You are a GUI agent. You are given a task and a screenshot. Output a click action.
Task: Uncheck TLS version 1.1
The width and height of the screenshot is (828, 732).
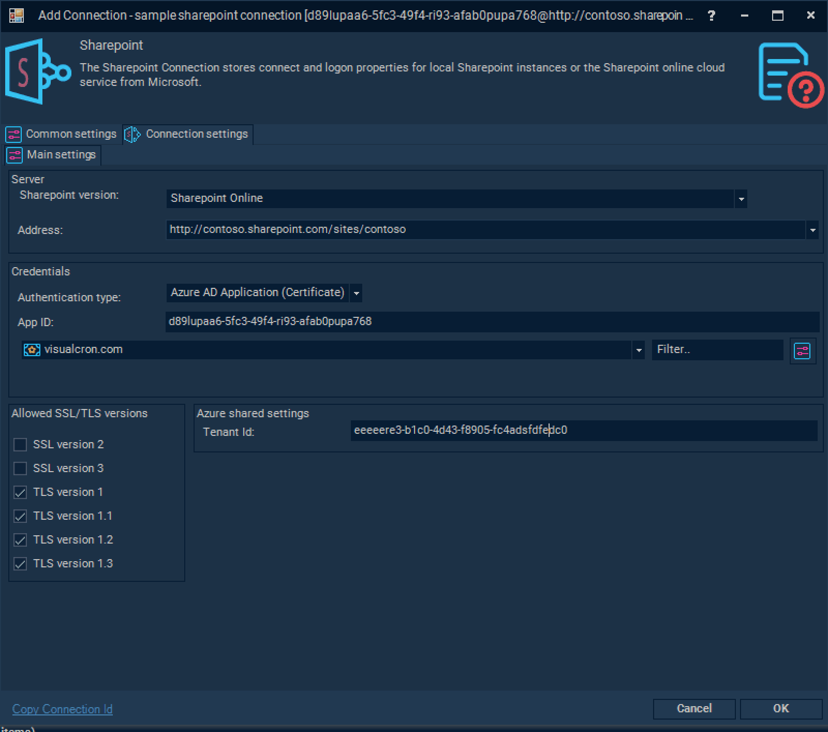(20, 516)
